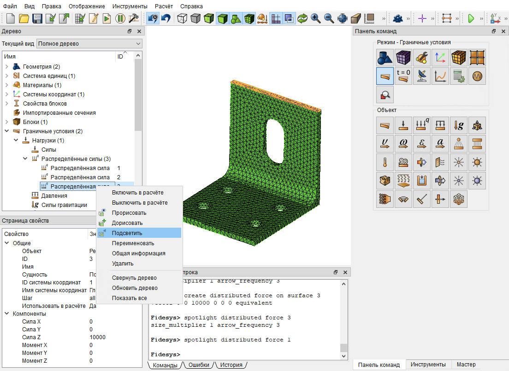Click the Save diskette icon in toolbar
Screen dimensions: 509x371
point(37,18)
